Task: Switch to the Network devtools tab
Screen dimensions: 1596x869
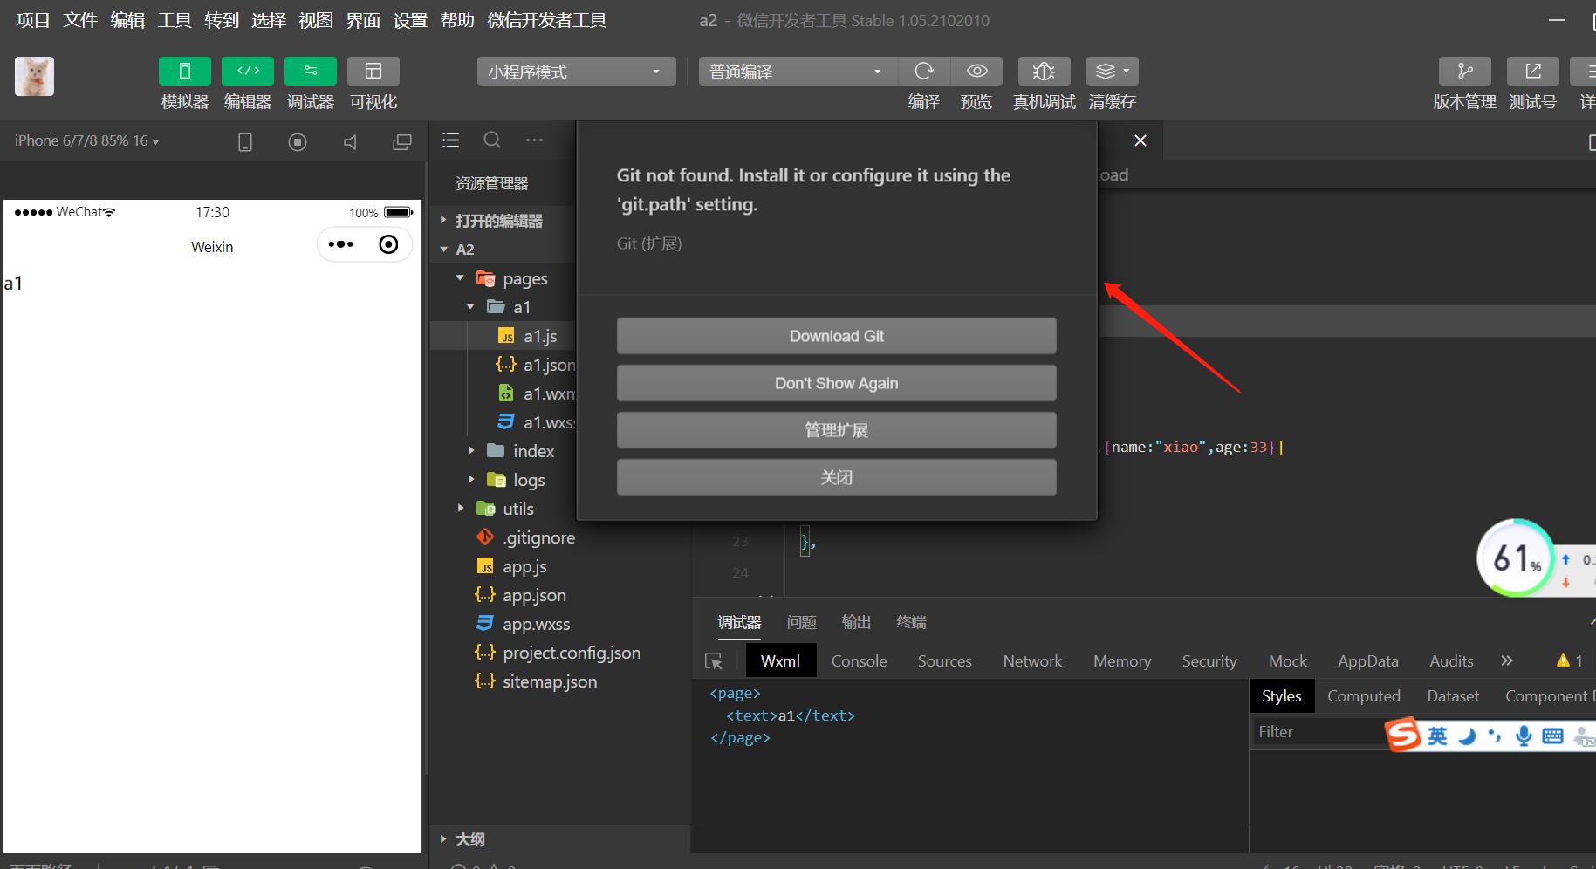Action: click(1032, 661)
